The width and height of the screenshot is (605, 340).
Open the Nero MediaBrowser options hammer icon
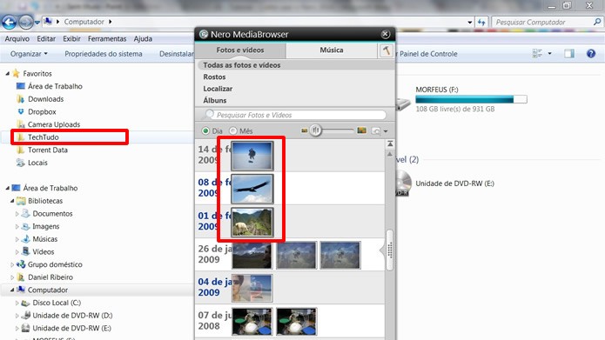tap(387, 50)
